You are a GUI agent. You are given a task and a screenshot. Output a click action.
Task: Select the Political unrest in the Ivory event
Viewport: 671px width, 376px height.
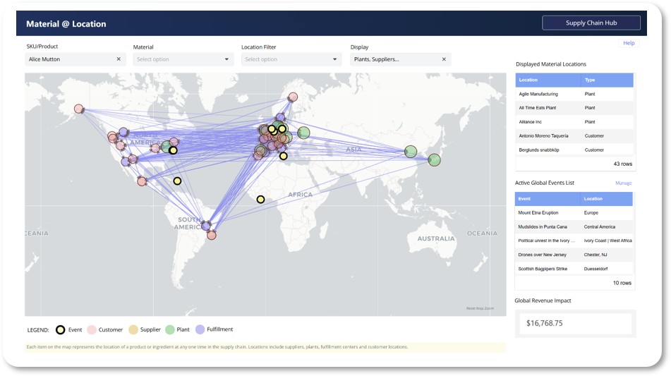[574, 241]
